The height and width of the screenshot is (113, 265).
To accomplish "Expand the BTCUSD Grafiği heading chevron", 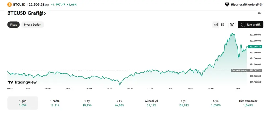I will coord(45,13).
